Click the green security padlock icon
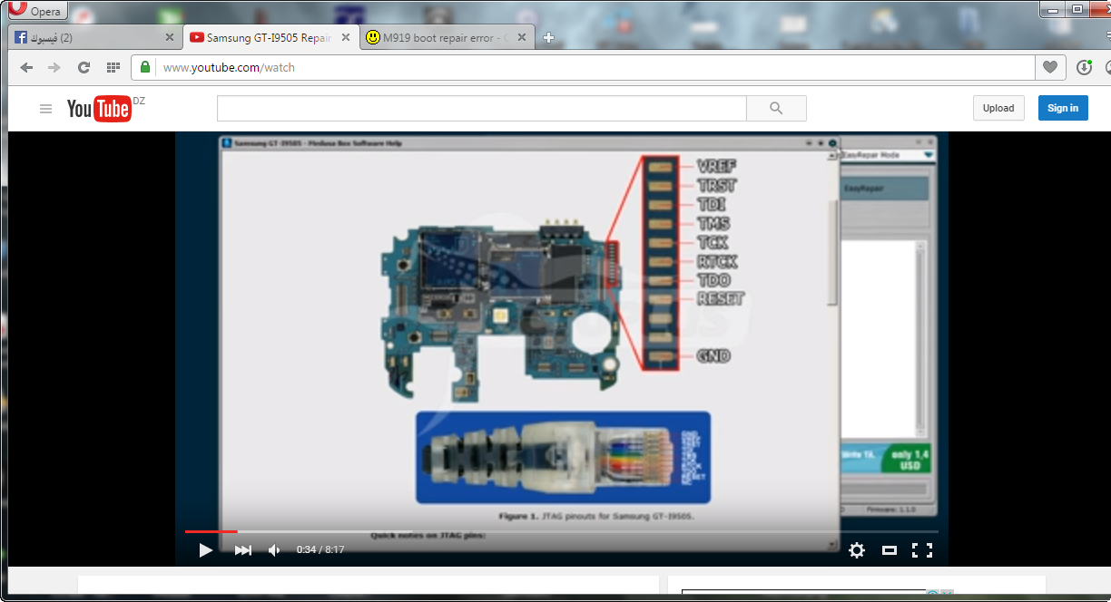Viewport: 1111px width, 602px height. click(145, 67)
